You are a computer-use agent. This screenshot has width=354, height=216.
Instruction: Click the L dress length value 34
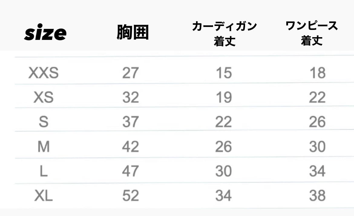tap(317, 171)
